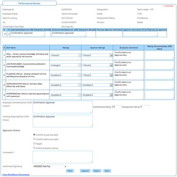This screenshot has width=177, height=177.
Task: Click employee ID value AMS00035
Action: click(67, 10)
